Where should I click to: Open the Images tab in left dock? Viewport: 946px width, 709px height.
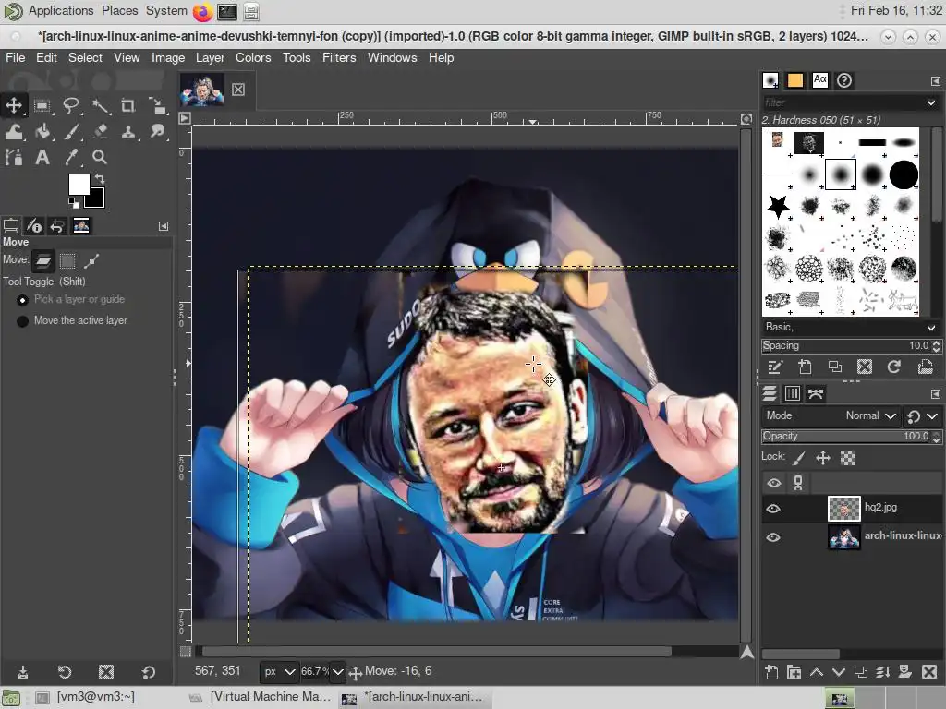point(81,226)
